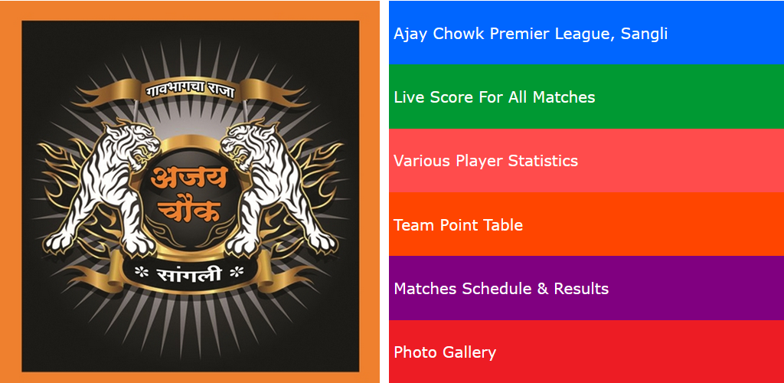
Task: Click the asterisk left of सांगली
Action: click(x=141, y=273)
